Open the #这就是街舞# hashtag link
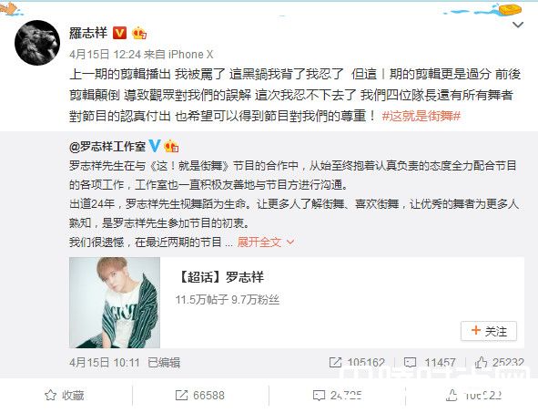Screen dimensions: 538x413 click(421, 116)
